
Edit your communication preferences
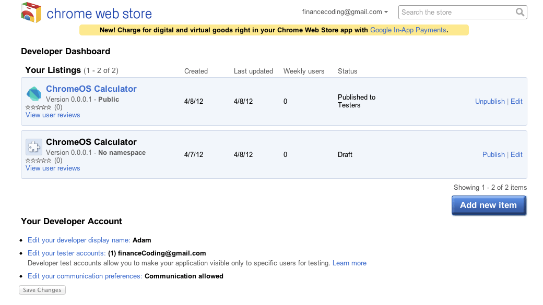[85, 276]
